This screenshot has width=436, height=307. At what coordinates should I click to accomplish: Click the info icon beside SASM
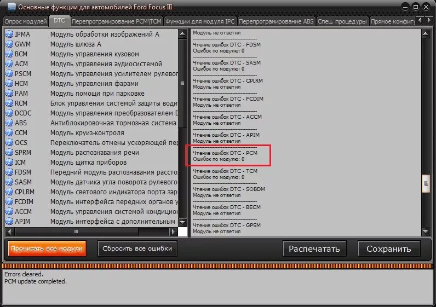9,182
